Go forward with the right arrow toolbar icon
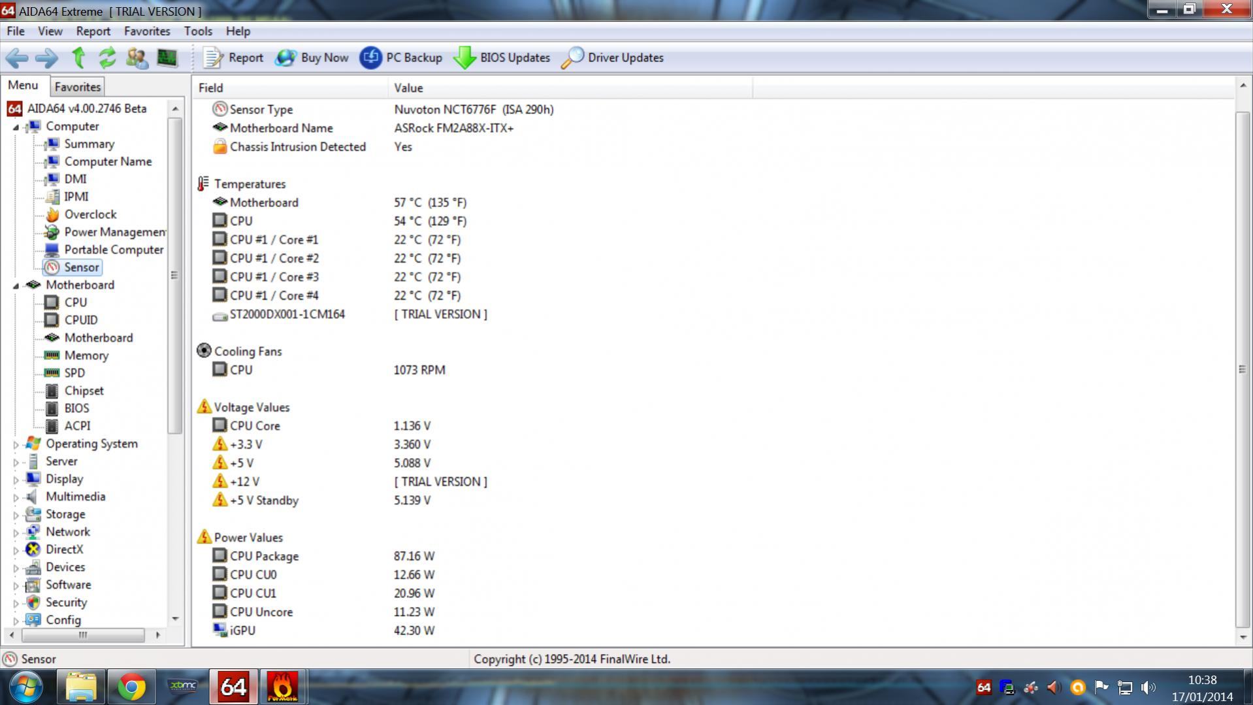The image size is (1253, 705). [46, 58]
